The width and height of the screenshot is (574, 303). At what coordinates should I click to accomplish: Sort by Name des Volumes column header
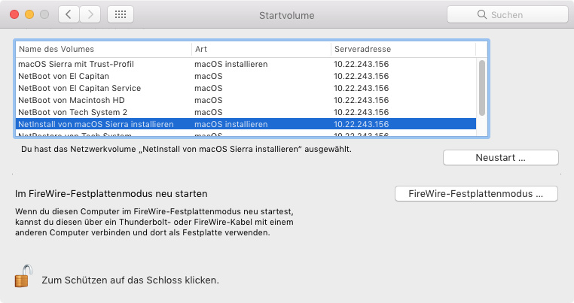pyautogui.click(x=103, y=49)
